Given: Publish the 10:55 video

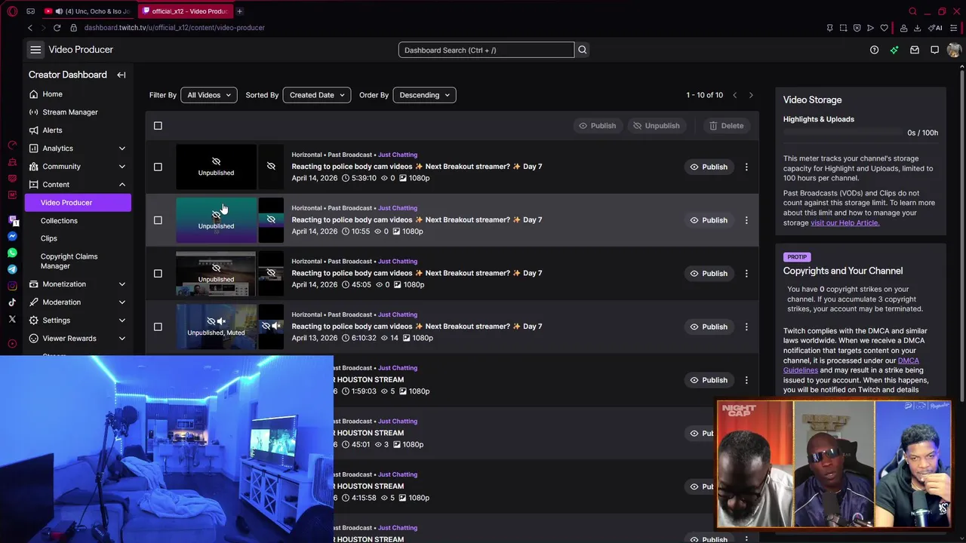Looking at the screenshot, I should point(708,220).
